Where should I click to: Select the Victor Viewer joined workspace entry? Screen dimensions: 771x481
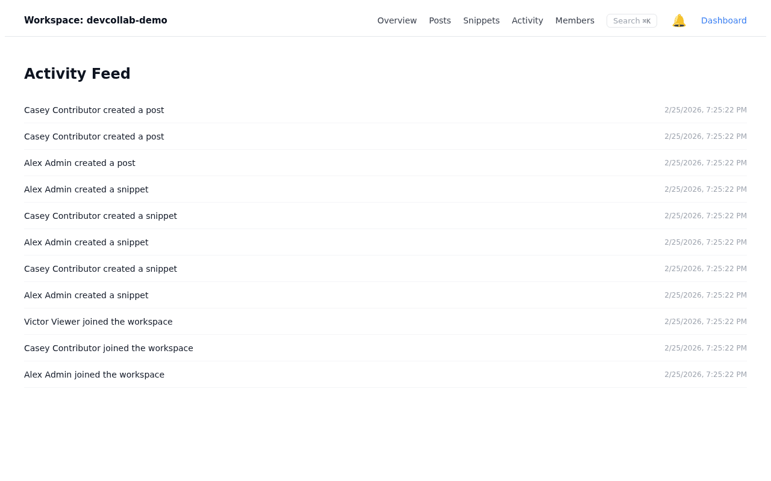coord(98,320)
